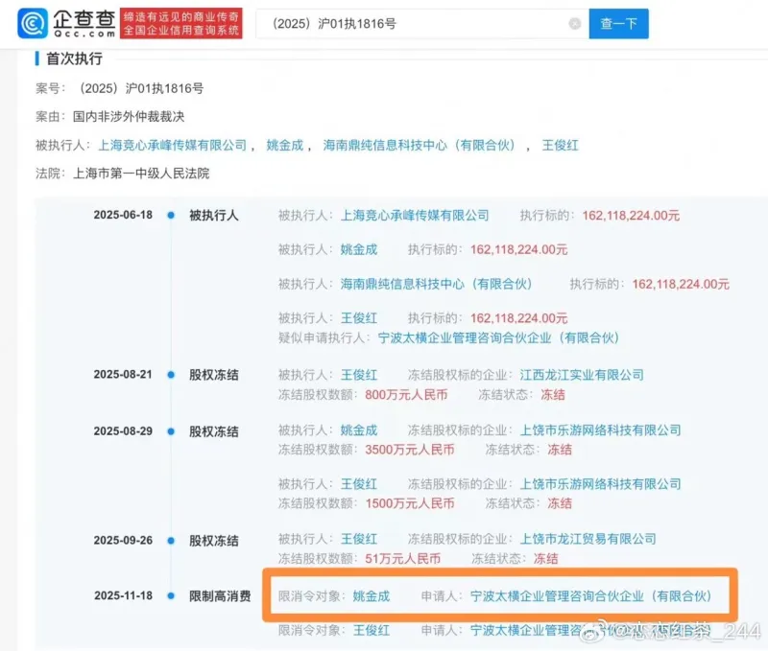Select the 2025-11-18 timeline dot
768x651 pixels.
[x=171, y=596]
